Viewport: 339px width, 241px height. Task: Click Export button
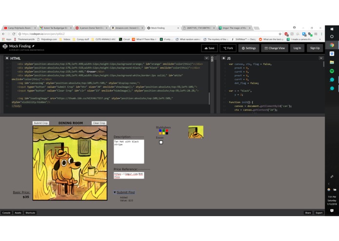click(319, 213)
